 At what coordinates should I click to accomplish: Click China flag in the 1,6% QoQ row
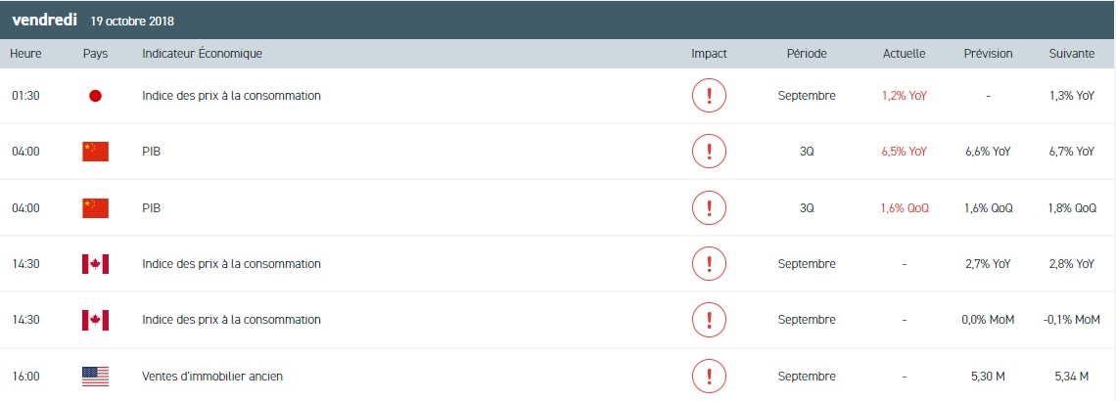click(95, 207)
